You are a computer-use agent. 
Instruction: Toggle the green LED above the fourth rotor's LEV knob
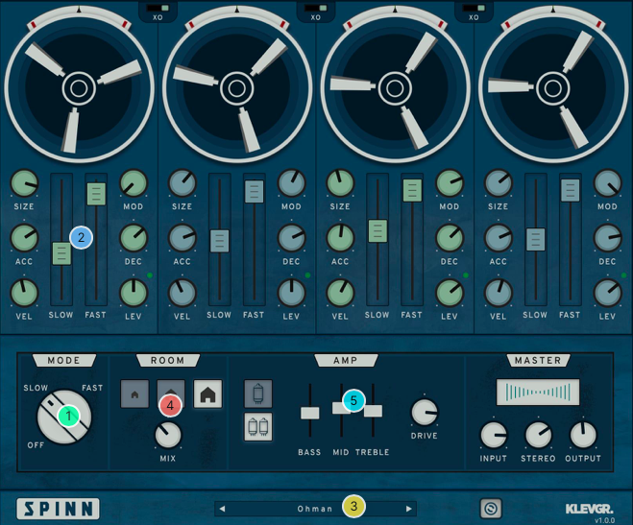(x=623, y=275)
